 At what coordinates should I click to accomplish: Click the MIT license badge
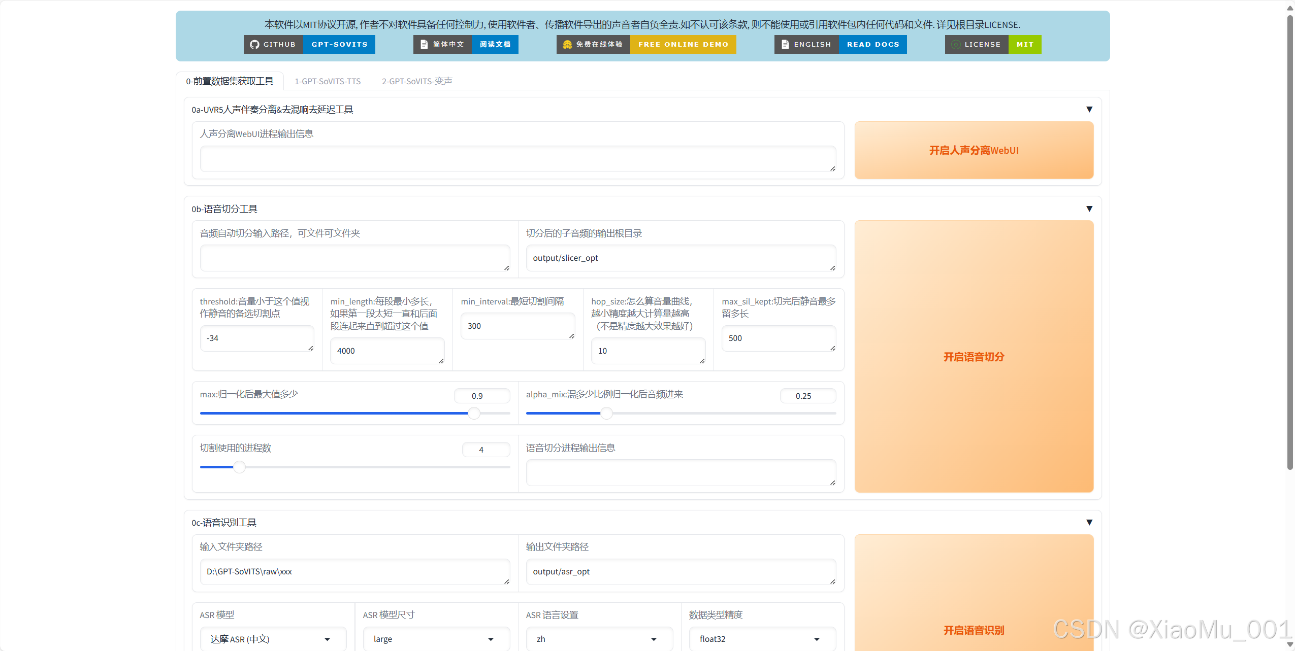[x=1025, y=44]
